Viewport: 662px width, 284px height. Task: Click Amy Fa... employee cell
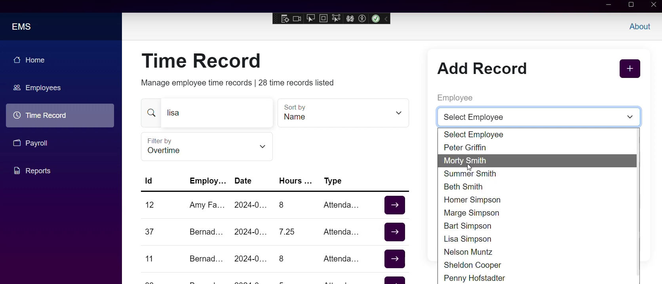(x=207, y=205)
